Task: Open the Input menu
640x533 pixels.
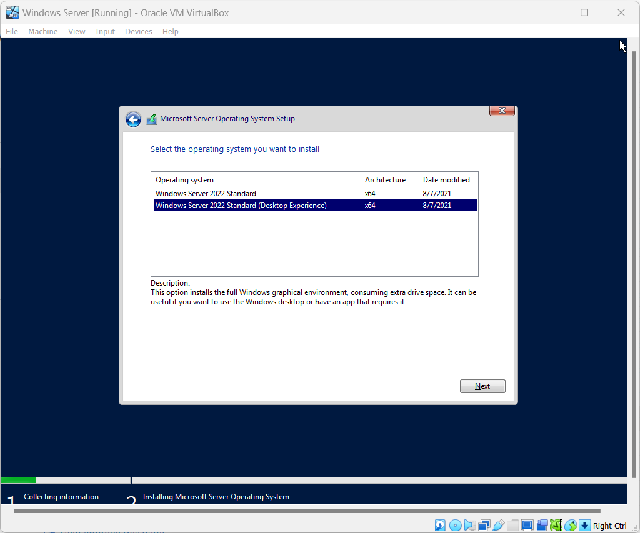Action: coord(105,31)
